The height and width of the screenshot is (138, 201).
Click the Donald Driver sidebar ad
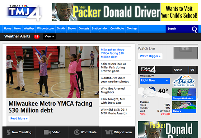click(x=168, y=129)
